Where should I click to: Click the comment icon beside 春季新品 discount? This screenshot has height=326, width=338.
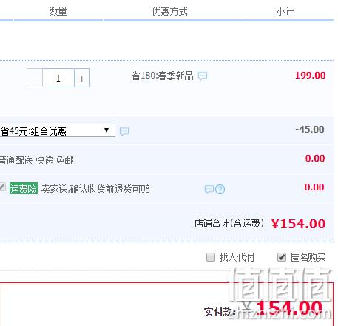tap(203, 76)
